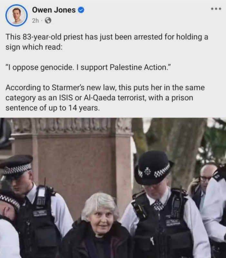
Task: Click the globe public audience icon
Action: pyautogui.click(x=48, y=21)
